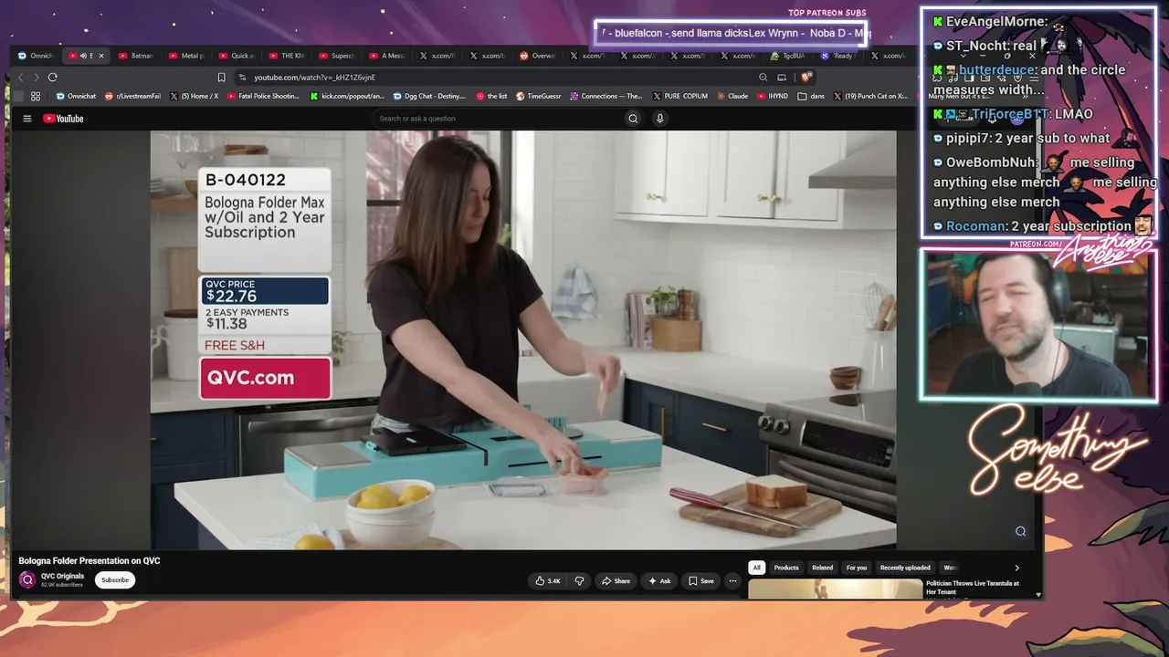
Task: Go back in browser history
Action: click(21, 78)
